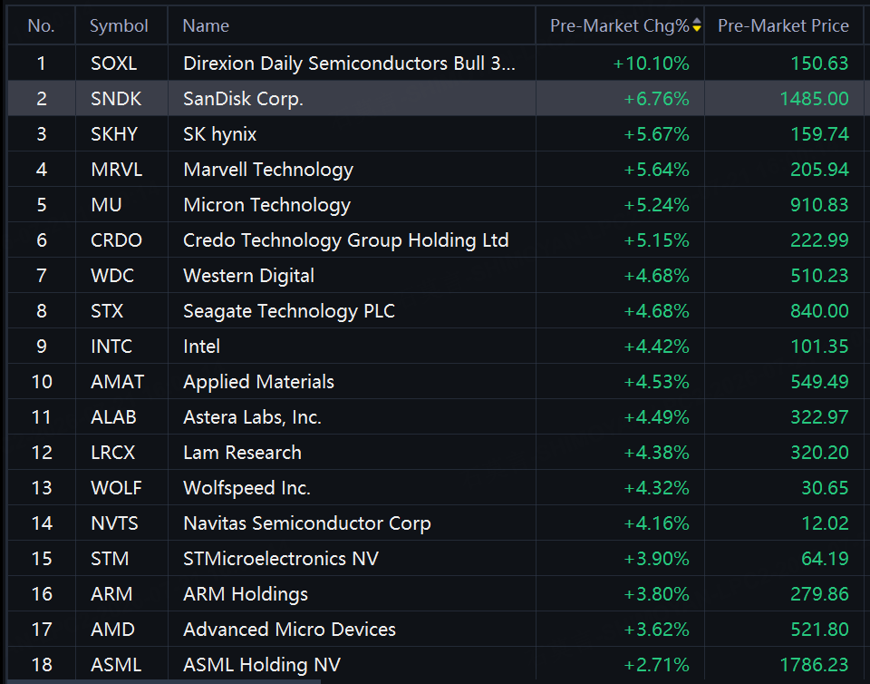
Task: Click the Symbol column header
Action: tap(119, 25)
